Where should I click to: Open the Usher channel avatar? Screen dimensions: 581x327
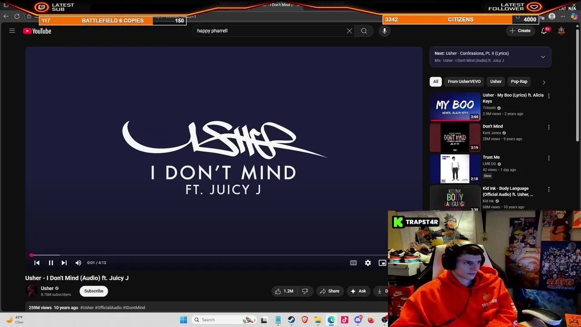coord(31,291)
